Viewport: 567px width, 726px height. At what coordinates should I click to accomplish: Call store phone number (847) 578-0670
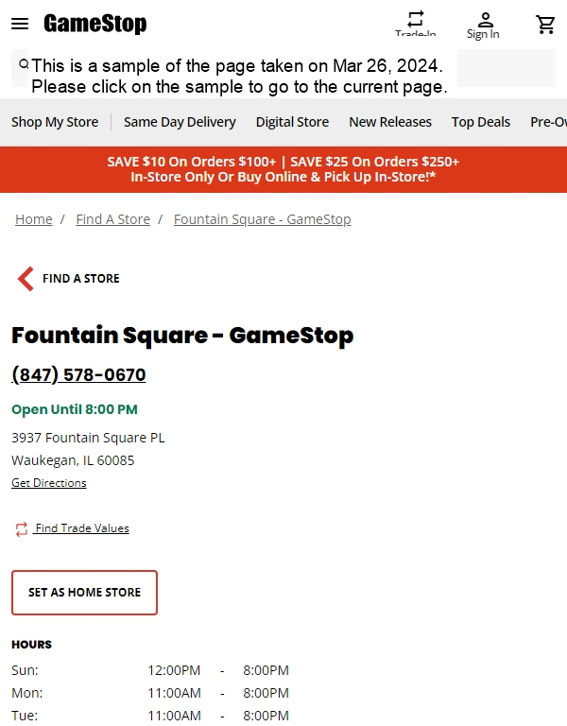(x=78, y=374)
